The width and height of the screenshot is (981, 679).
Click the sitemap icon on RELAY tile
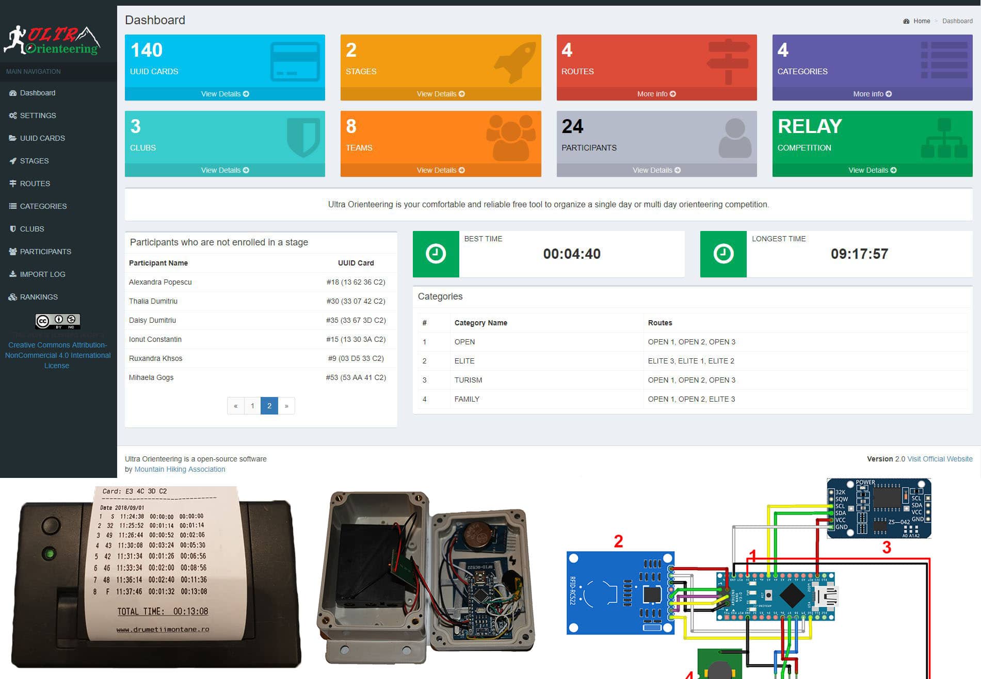(944, 138)
